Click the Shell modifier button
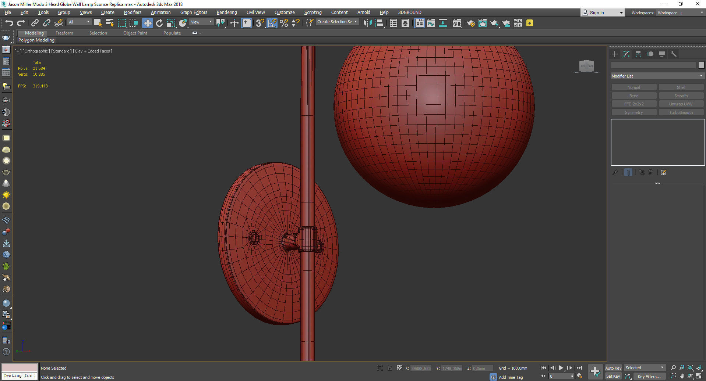706x381 pixels. pyautogui.click(x=681, y=87)
